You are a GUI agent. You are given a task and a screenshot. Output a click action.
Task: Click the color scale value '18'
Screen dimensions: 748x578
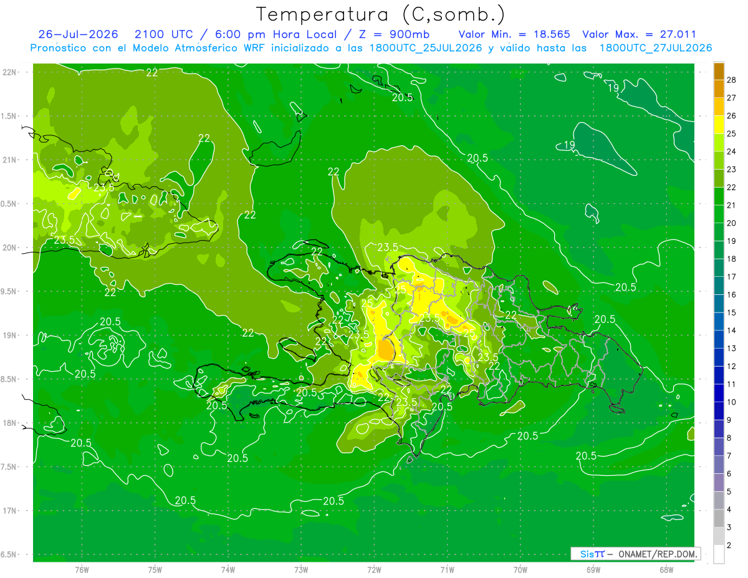click(x=732, y=259)
